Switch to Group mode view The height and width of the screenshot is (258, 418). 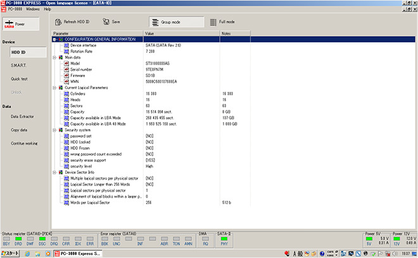[x=177, y=22]
